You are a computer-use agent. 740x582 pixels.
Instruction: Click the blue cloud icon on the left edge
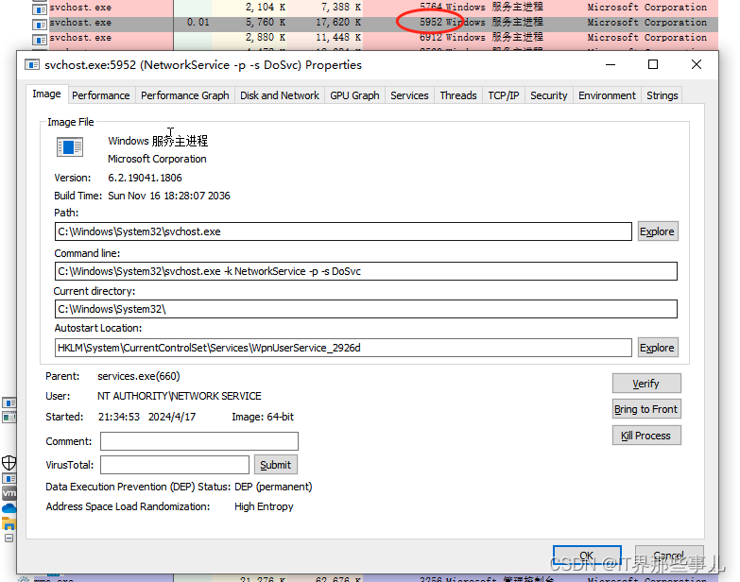tap(9, 508)
